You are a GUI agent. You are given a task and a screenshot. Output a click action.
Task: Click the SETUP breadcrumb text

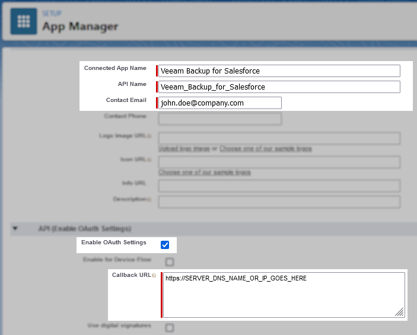[52, 13]
